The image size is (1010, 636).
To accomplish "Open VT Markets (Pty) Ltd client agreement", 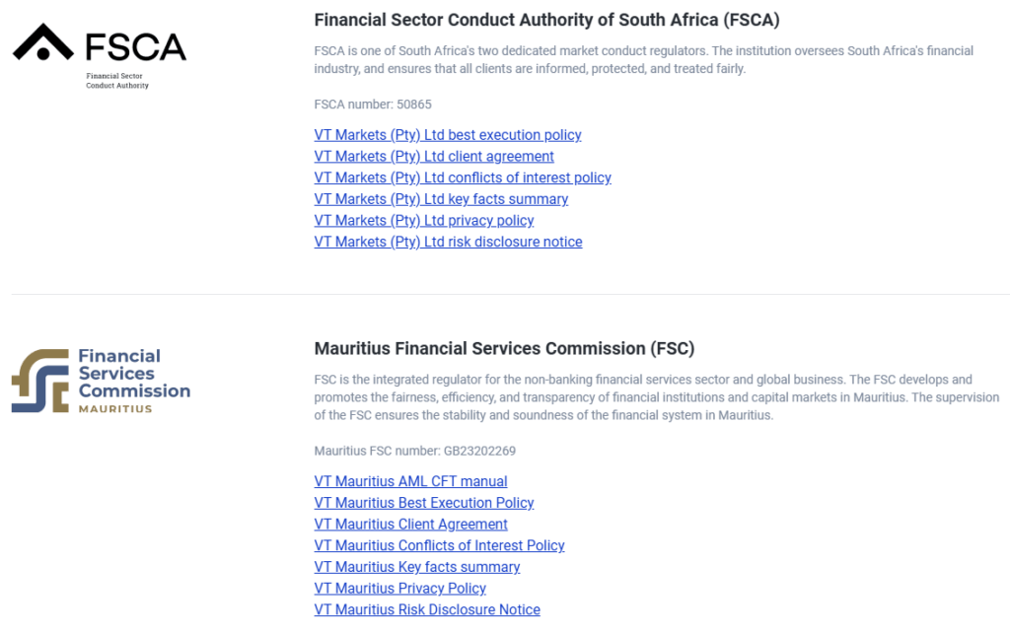I will click(434, 157).
